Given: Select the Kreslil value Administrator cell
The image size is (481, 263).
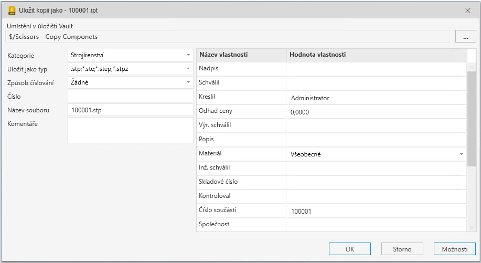Looking at the screenshot, I should [376, 98].
